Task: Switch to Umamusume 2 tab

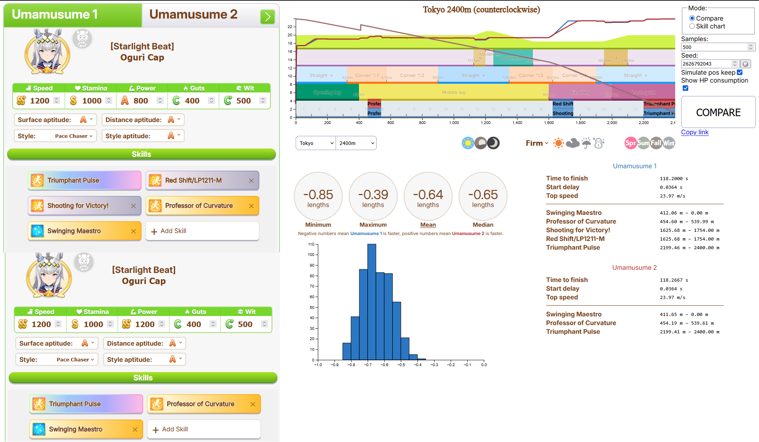Action: coord(194,15)
